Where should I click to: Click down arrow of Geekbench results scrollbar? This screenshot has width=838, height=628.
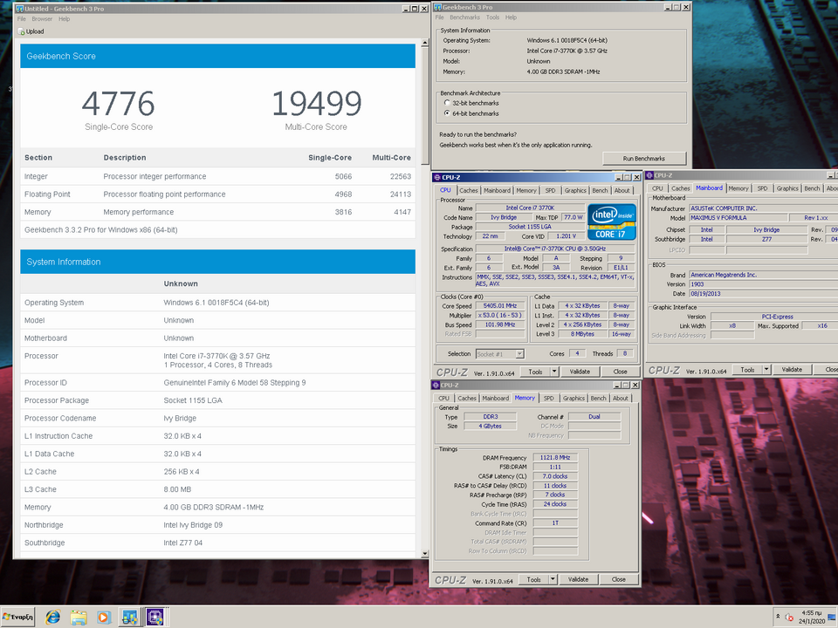(x=425, y=554)
